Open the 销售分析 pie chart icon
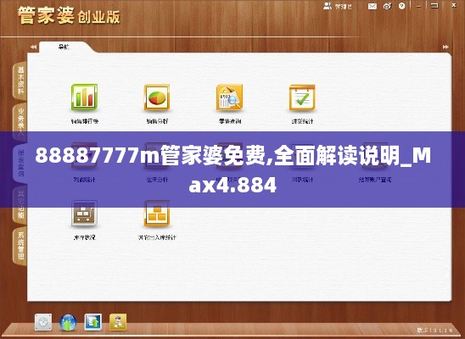This screenshot has width=465, height=339. 157,97
